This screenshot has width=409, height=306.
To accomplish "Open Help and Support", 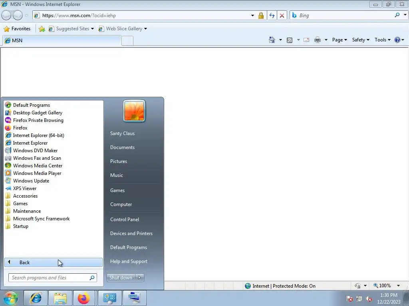I will click(129, 261).
